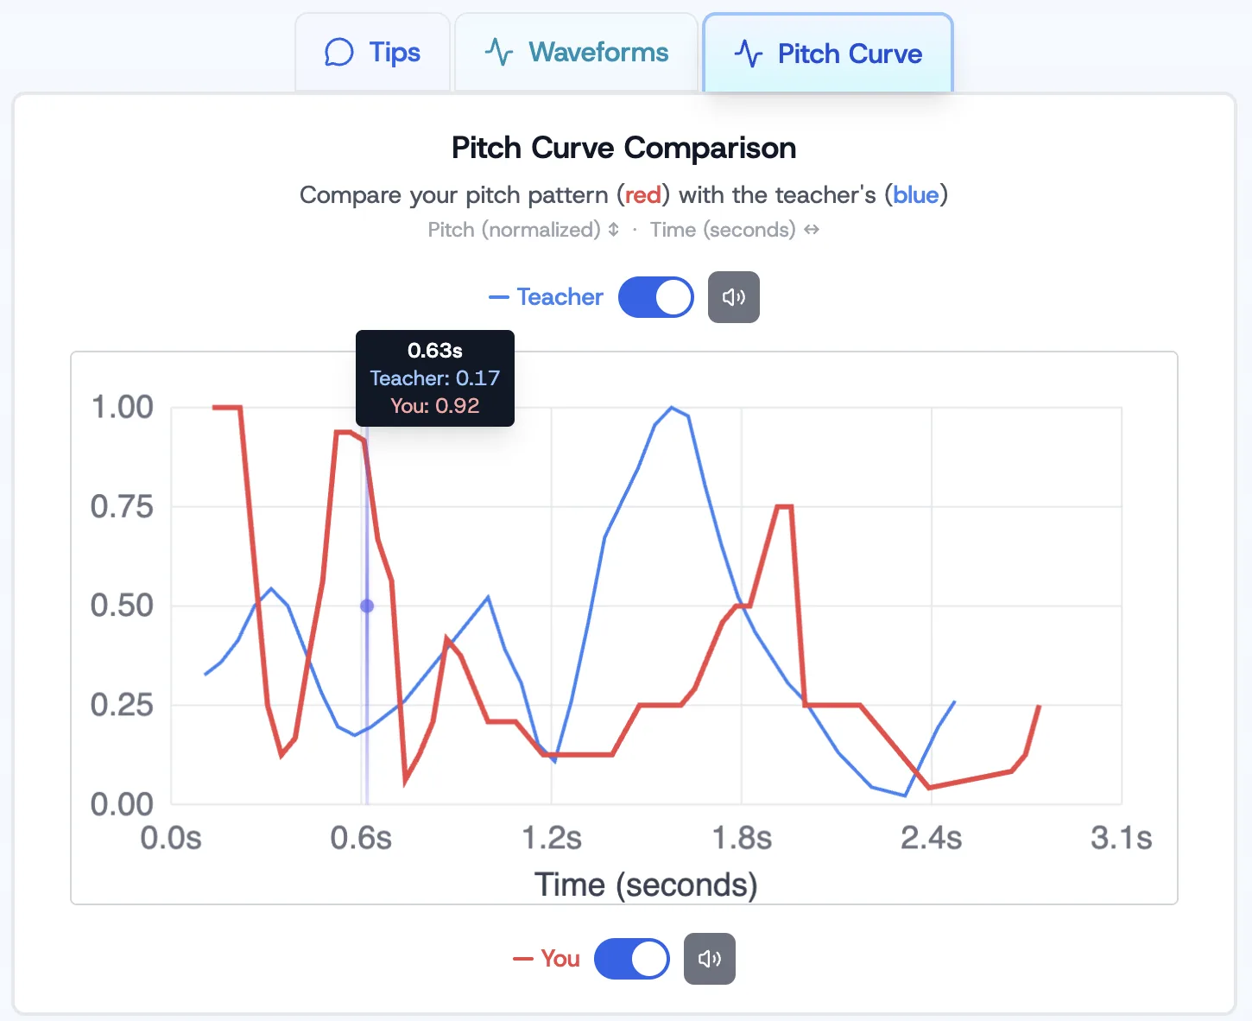
Task: Open the Waveforms tab
Action: (575, 52)
